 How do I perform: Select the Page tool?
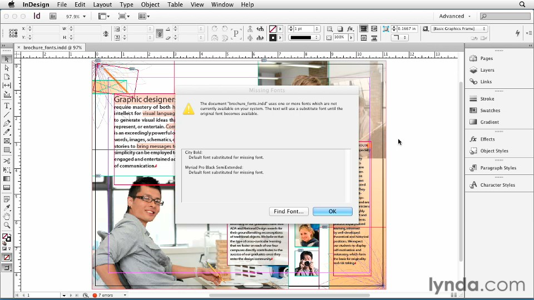coord(7,77)
